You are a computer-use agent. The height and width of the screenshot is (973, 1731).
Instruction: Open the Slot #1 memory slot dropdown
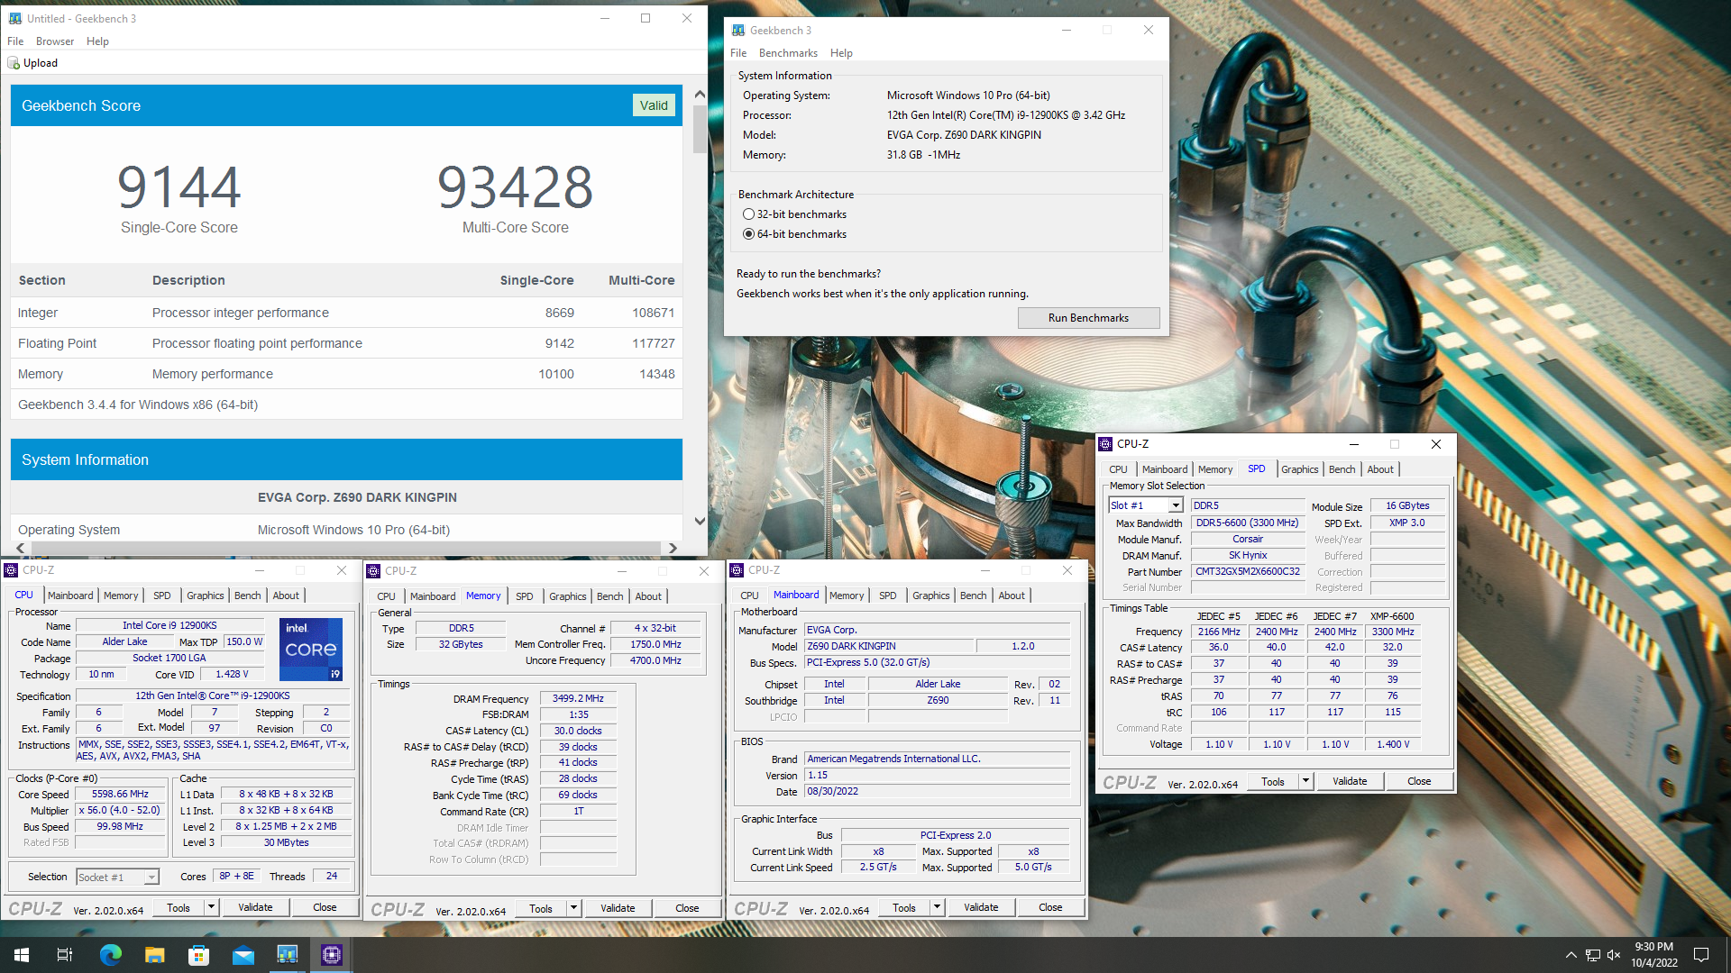pos(1176,505)
